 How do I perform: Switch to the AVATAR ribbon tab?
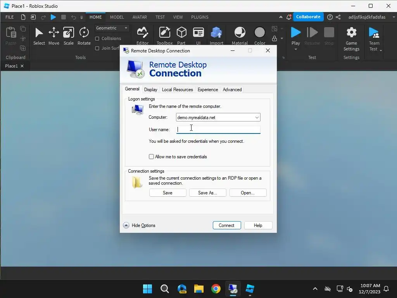pos(140,17)
